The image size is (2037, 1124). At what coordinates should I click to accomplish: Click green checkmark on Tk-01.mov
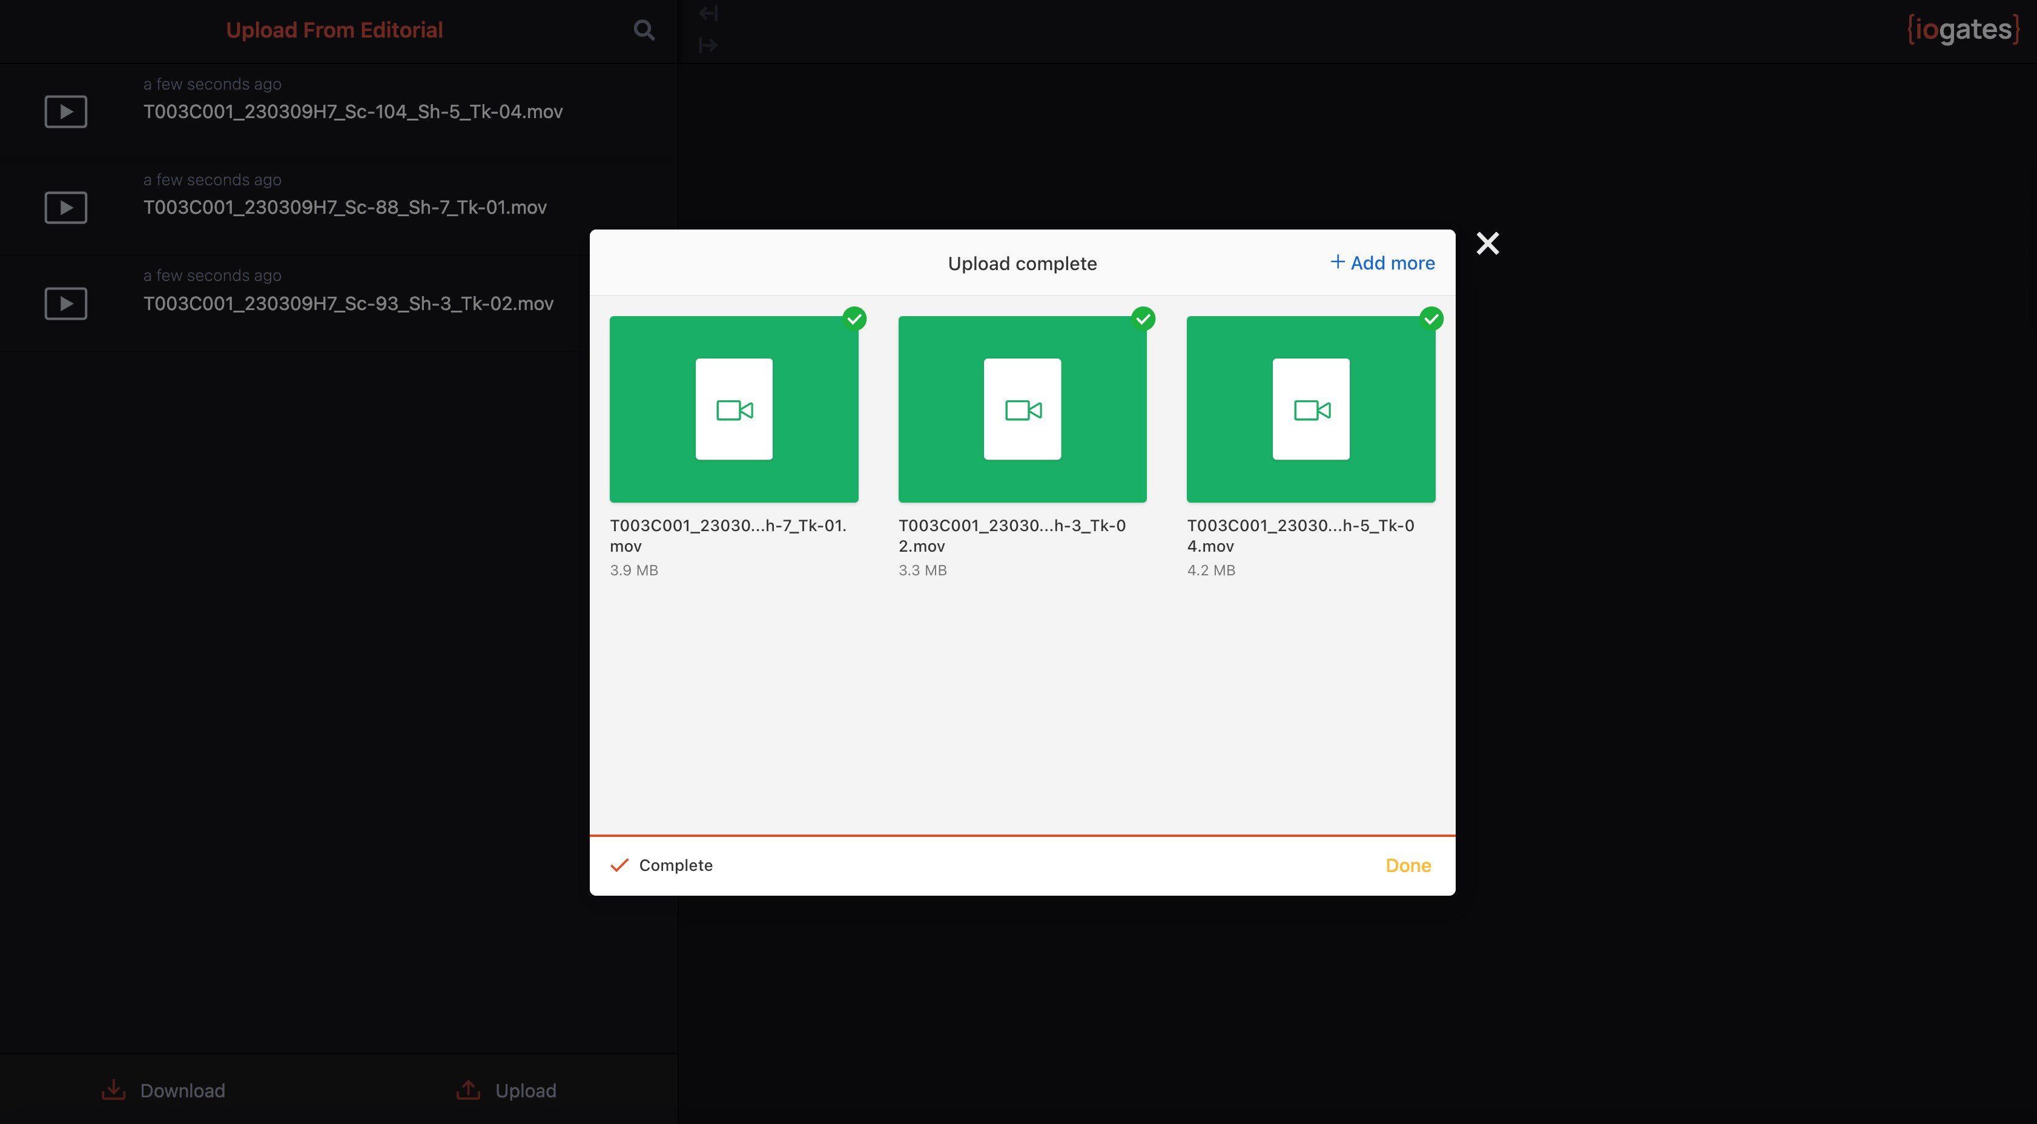click(x=854, y=319)
